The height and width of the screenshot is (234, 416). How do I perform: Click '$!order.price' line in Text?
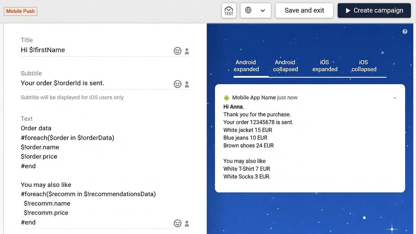tap(39, 157)
